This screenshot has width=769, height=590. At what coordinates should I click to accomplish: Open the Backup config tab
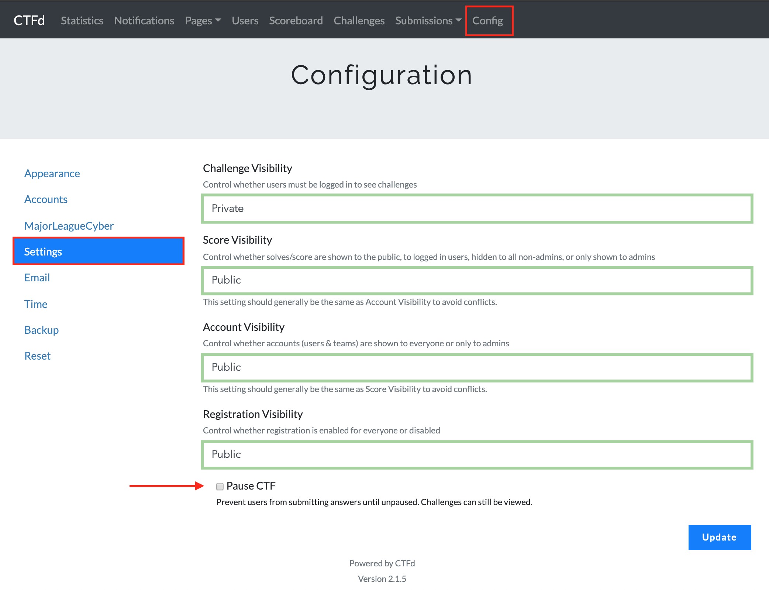[x=41, y=330]
